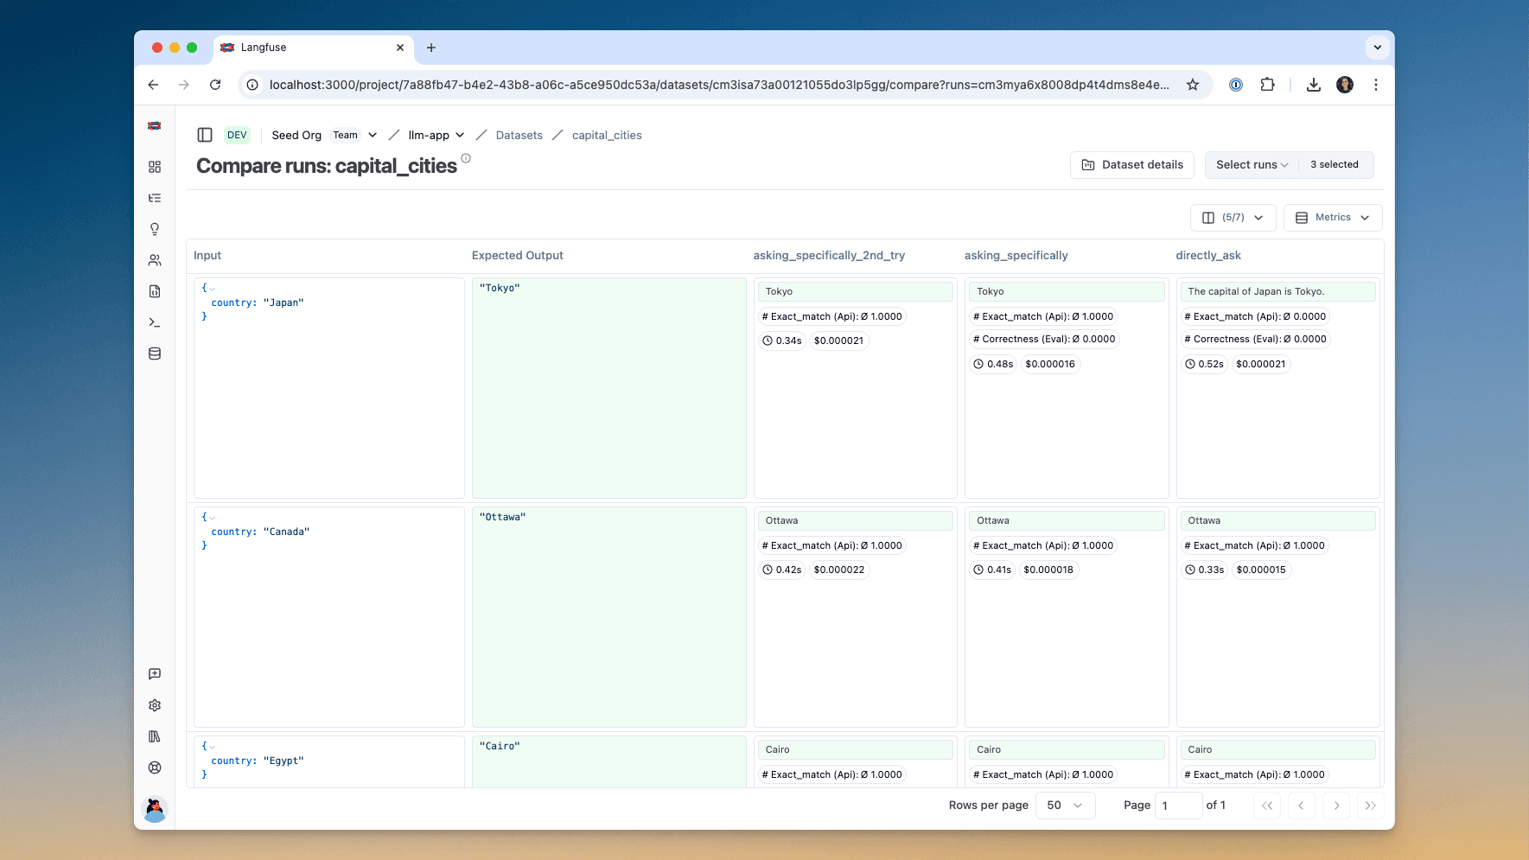
Task: Open Select runs showing 3 selected
Action: pyautogui.click(x=1252, y=164)
